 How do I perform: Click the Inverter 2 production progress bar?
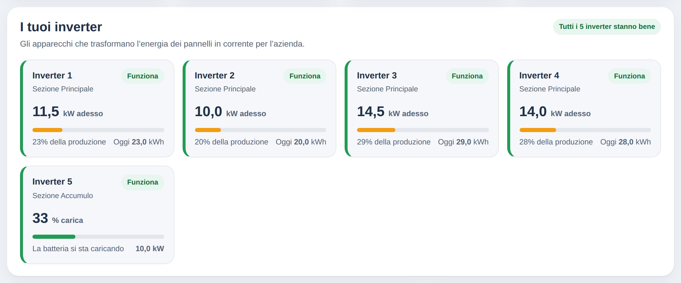[260, 130]
